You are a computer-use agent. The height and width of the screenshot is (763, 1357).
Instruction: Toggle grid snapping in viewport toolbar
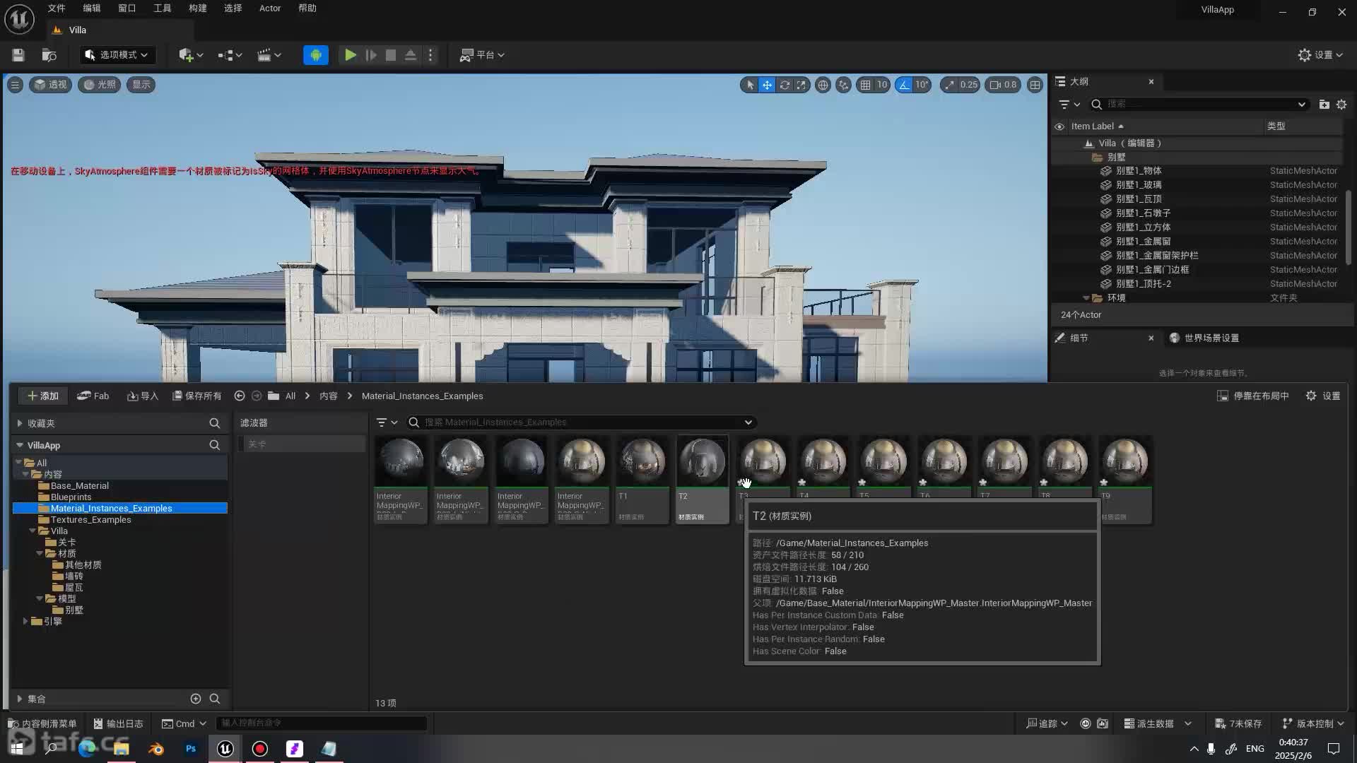pos(865,85)
